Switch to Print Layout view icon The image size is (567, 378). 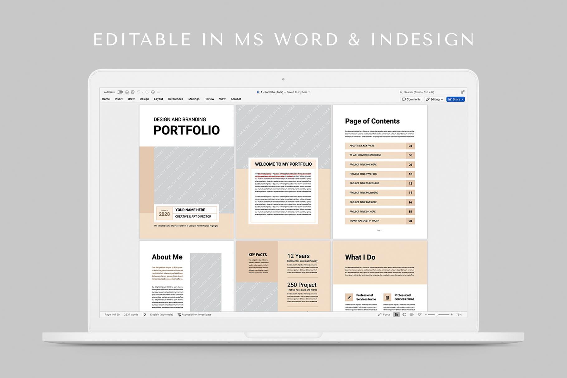point(396,315)
